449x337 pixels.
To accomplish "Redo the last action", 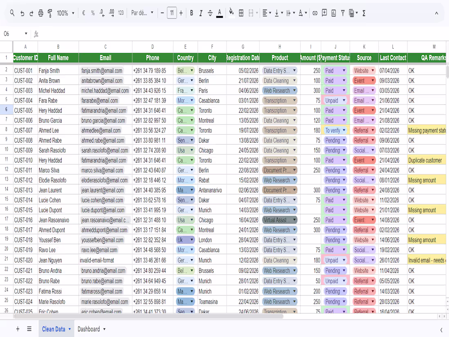I will (x=31, y=13).
